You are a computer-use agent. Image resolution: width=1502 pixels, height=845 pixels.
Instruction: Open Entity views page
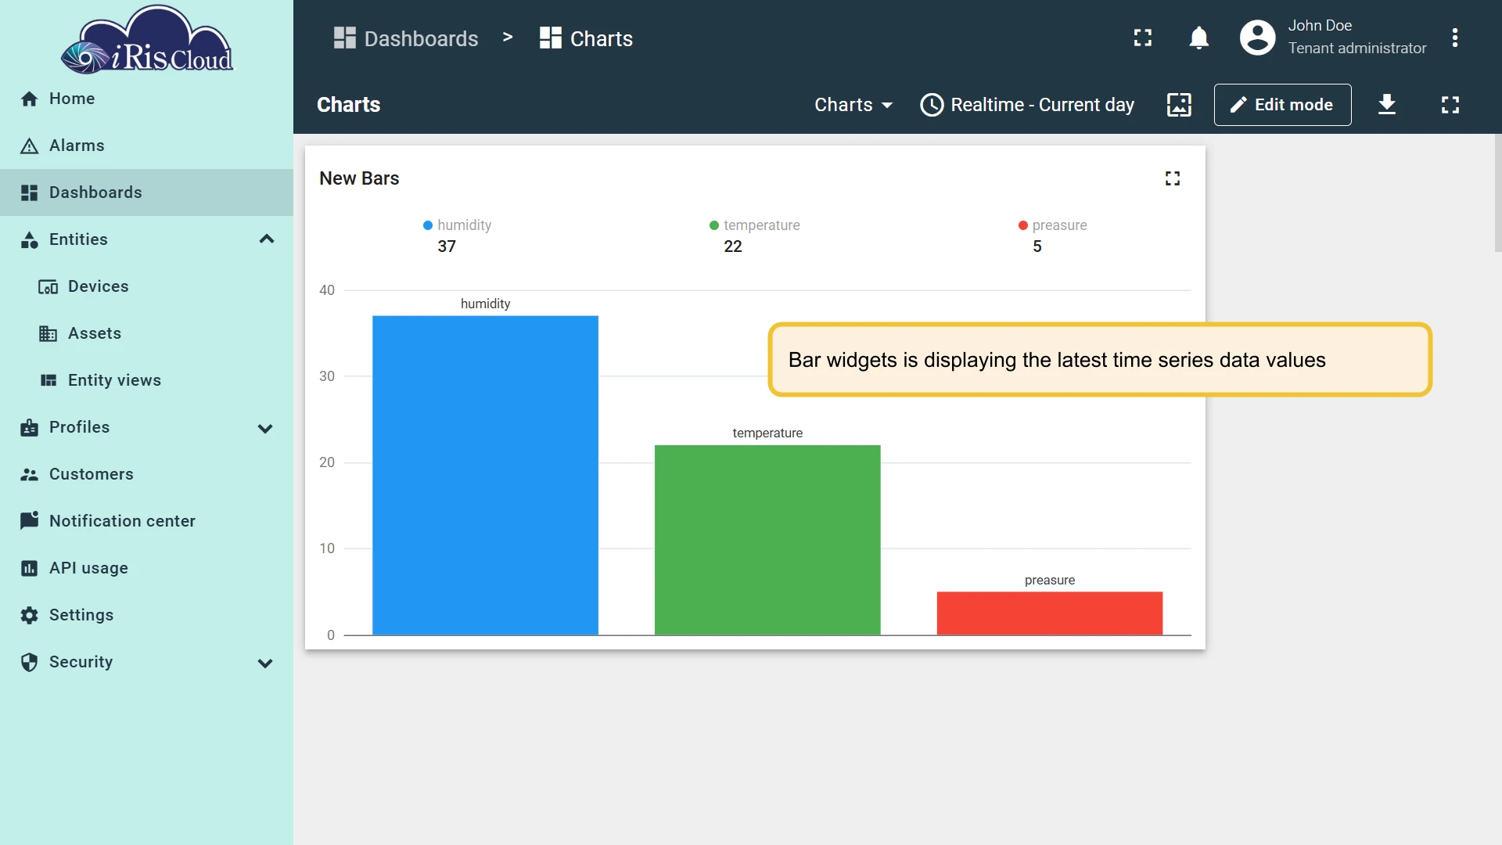pos(146,380)
